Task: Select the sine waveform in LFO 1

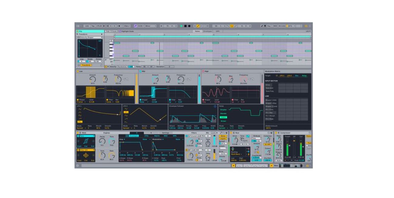Action: [80, 109]
